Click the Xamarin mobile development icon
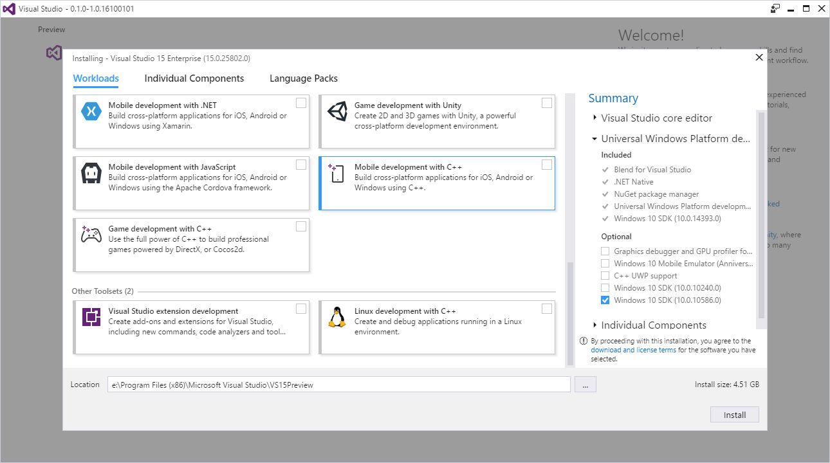This screenshot has height=463, width=830. point(91,112)
